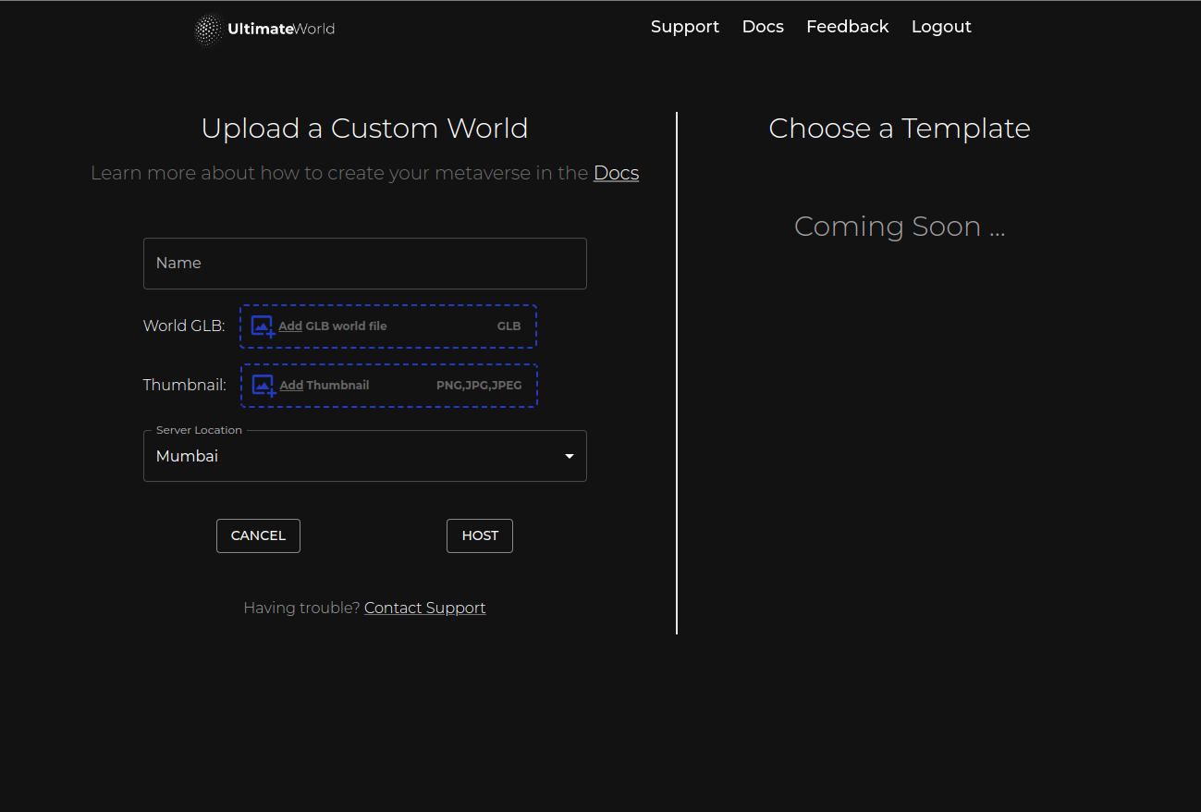Click the image icon in Thumbnail upload box
The width and height of the screenshot is (1201, 812).
pyautogui.click(x=264, y=386)
